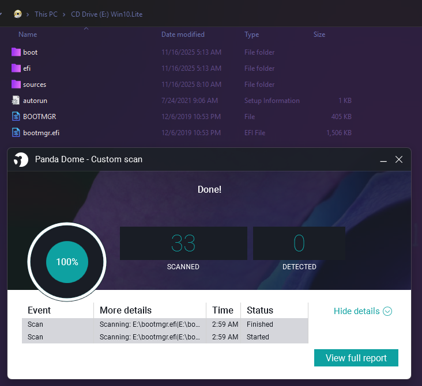Open the breadcrumb chevron before This PC

(28, 14)
